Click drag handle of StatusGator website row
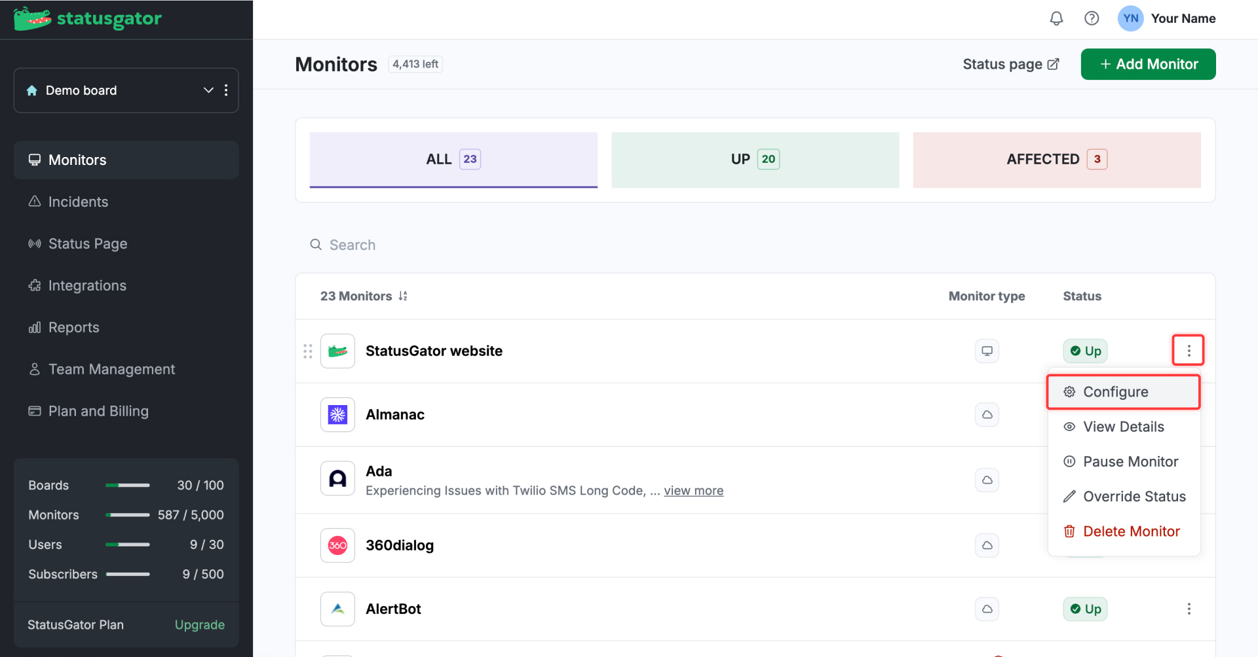 pos(308,351)
